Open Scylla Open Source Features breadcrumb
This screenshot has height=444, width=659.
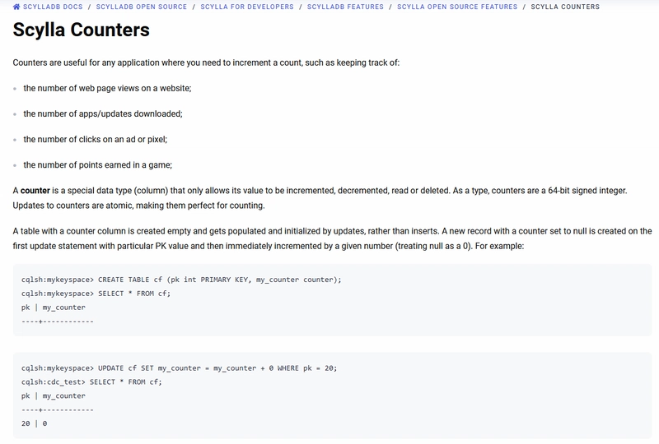[457, 7]
